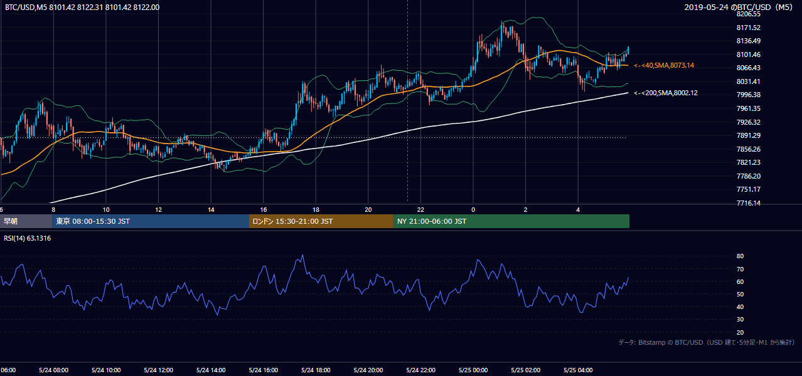Click chart hour tick 16
The width and height of the screenshot is (802, 376).
click(x=264, y=210)
